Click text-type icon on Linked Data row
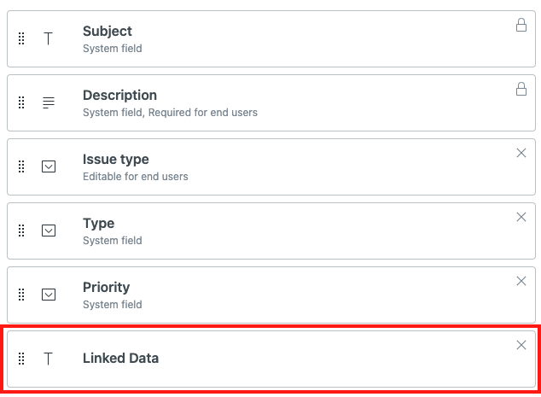 [49, 359]
